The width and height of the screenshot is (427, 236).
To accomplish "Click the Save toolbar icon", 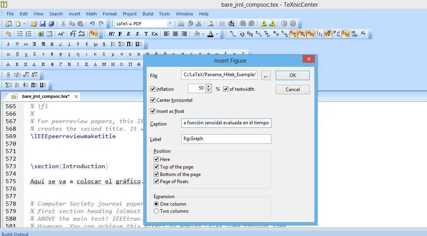I will (42, 24).
